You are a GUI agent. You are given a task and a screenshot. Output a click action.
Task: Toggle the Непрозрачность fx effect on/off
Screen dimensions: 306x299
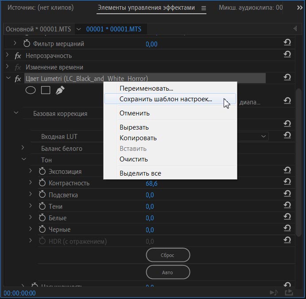(18, 56)
